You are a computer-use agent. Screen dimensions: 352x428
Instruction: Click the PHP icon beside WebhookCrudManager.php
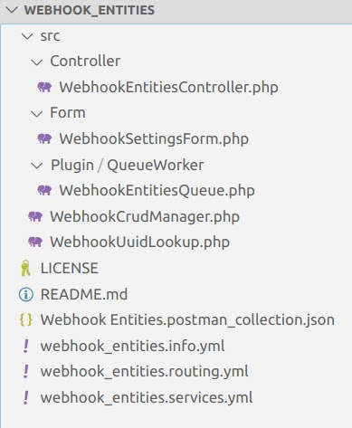click(x=35, y=216)
